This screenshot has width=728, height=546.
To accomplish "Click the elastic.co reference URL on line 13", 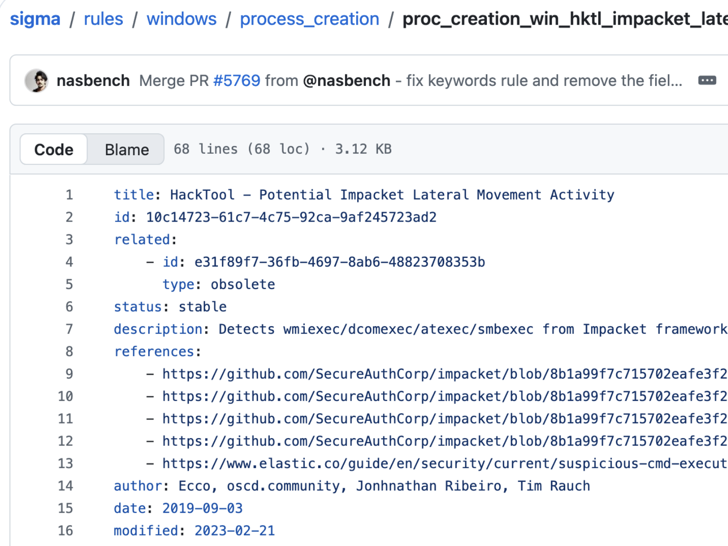I will click(445, 463).
